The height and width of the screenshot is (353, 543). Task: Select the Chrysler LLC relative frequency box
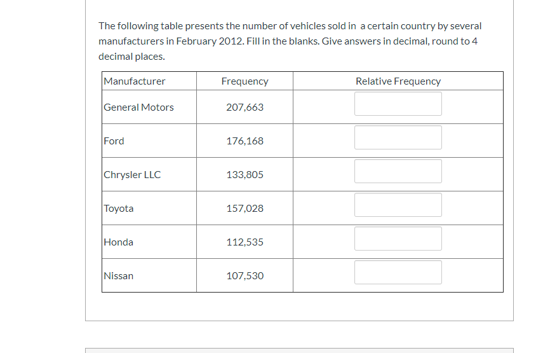(x=398, y=171)
